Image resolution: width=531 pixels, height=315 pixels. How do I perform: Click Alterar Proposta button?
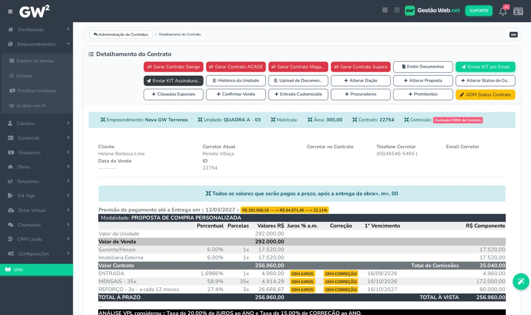[x=423, y=81]
